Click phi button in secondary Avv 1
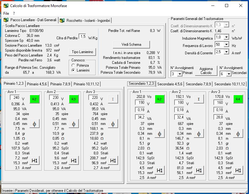The image size is (249, 194). coord(159,134)
